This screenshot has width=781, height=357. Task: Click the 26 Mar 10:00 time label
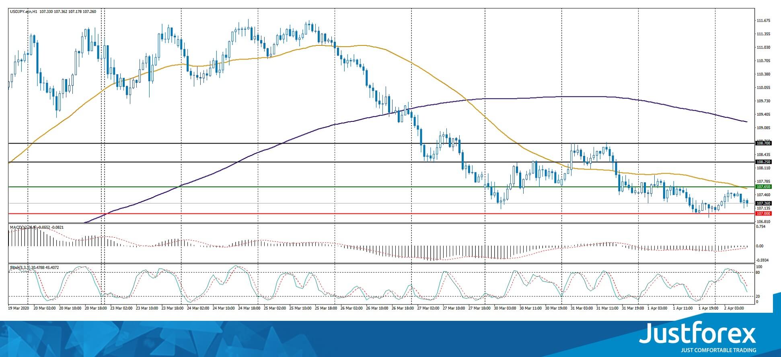(378, 308)
